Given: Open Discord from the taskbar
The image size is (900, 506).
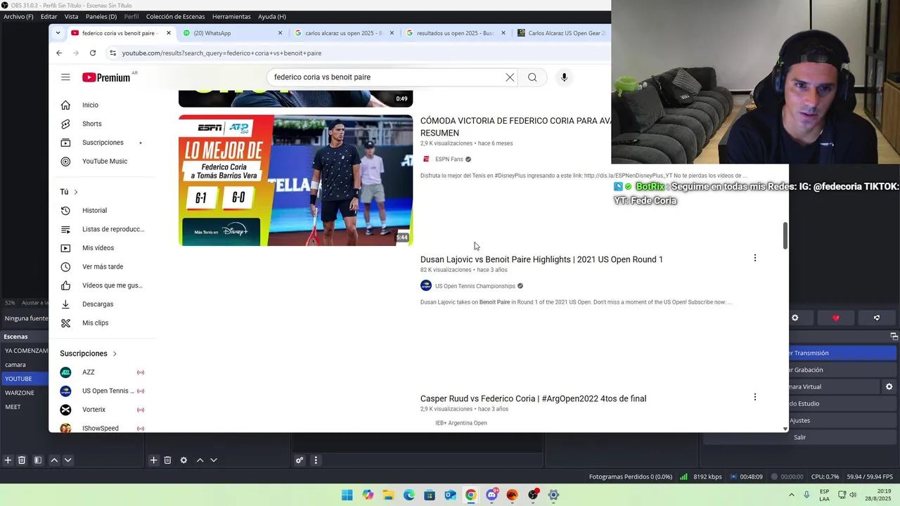Looking at the screenshot, I should coord(491,495).
